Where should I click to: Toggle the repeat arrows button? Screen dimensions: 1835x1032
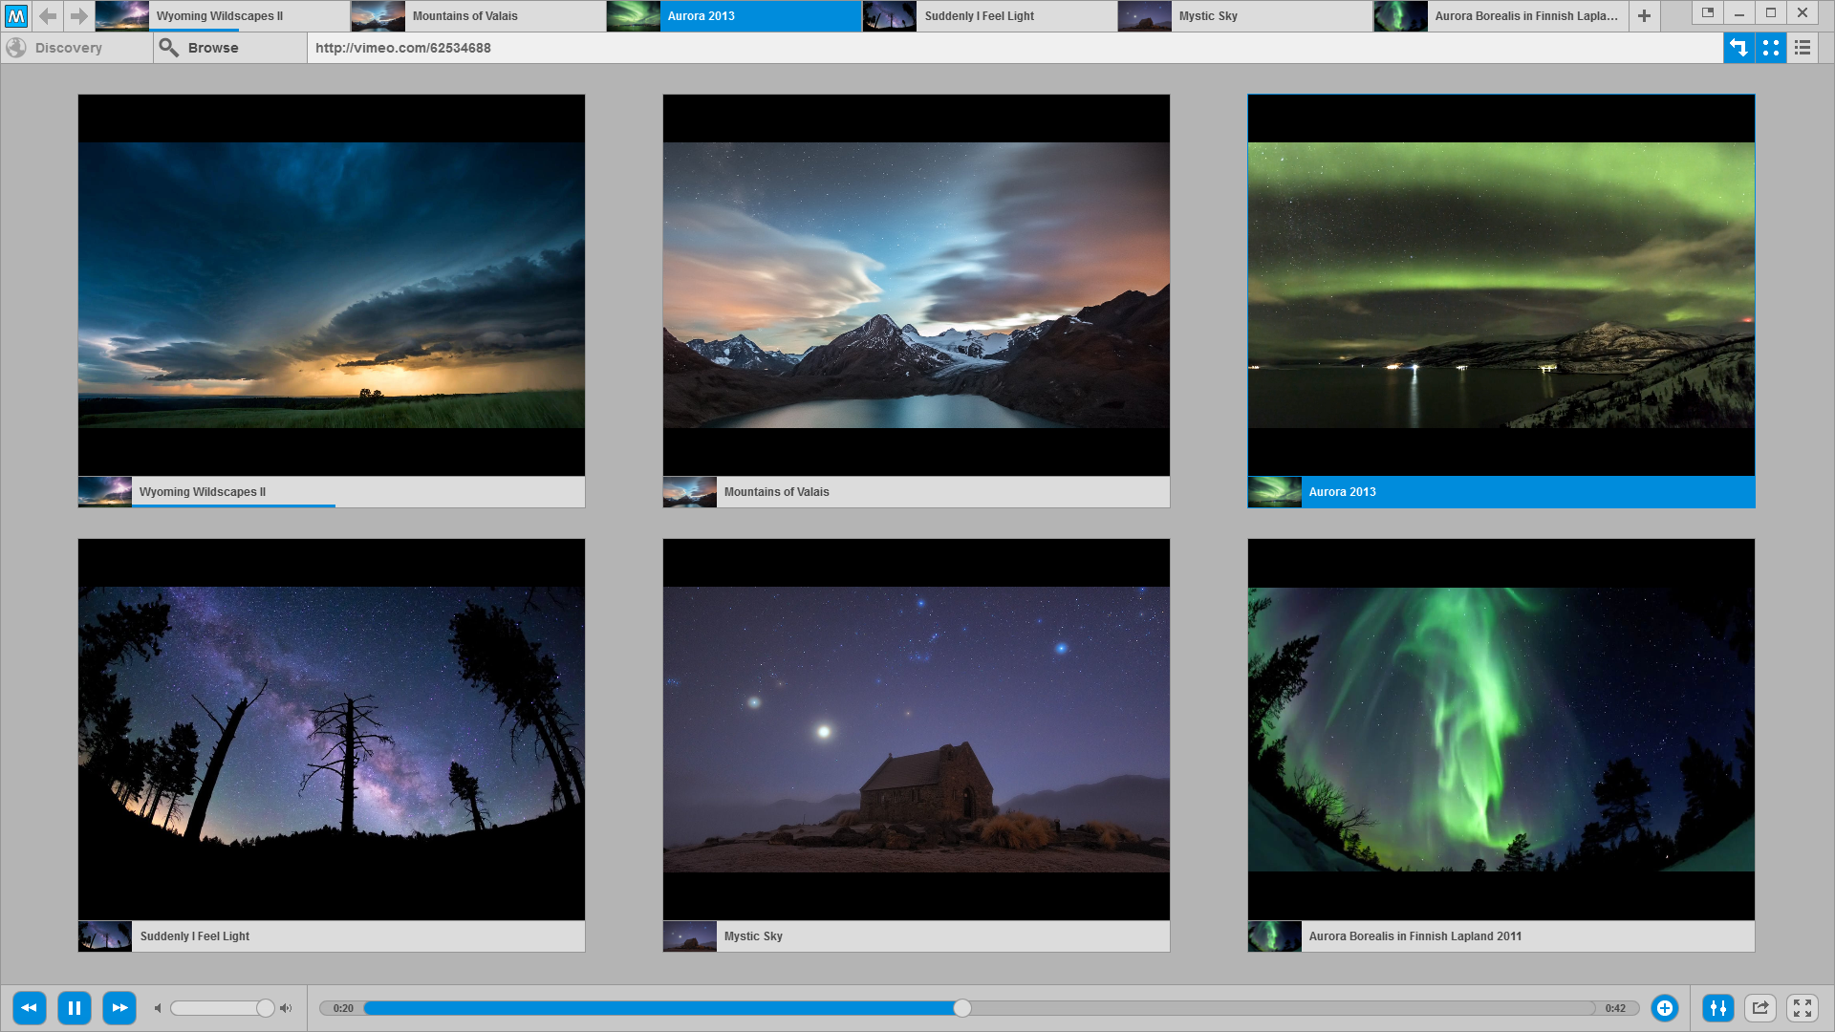tap(1739, 48)
